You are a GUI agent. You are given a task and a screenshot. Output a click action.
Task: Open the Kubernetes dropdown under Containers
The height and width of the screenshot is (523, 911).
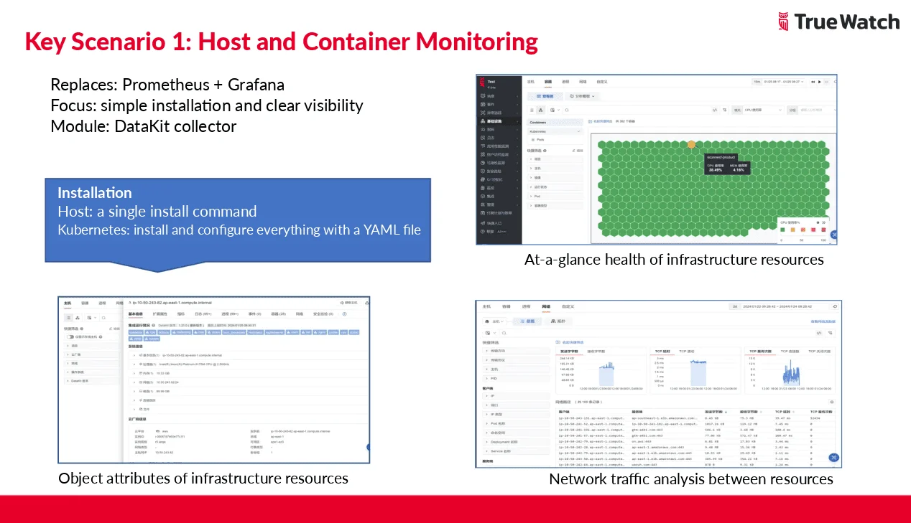click(x=555, y=131)
